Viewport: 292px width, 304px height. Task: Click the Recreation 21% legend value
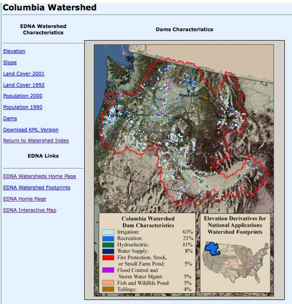pos(188,238)
